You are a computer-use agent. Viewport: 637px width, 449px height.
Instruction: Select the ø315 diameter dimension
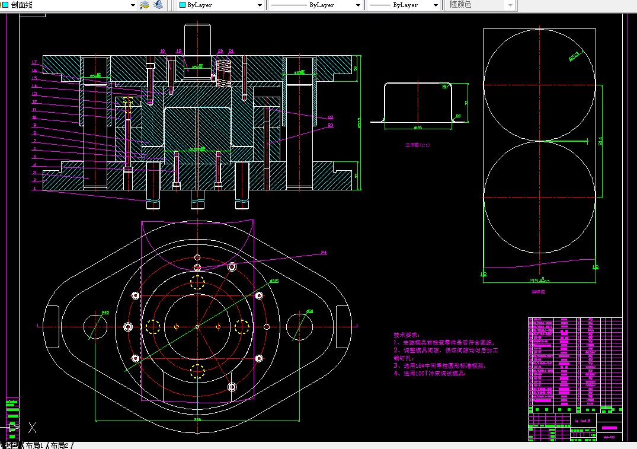point(274,281)
